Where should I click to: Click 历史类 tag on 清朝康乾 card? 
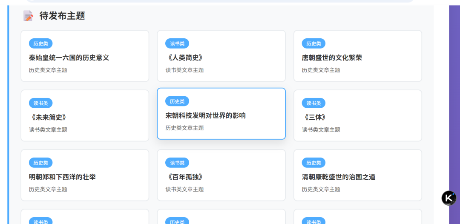pyautogui.click(x=313, y=163)
